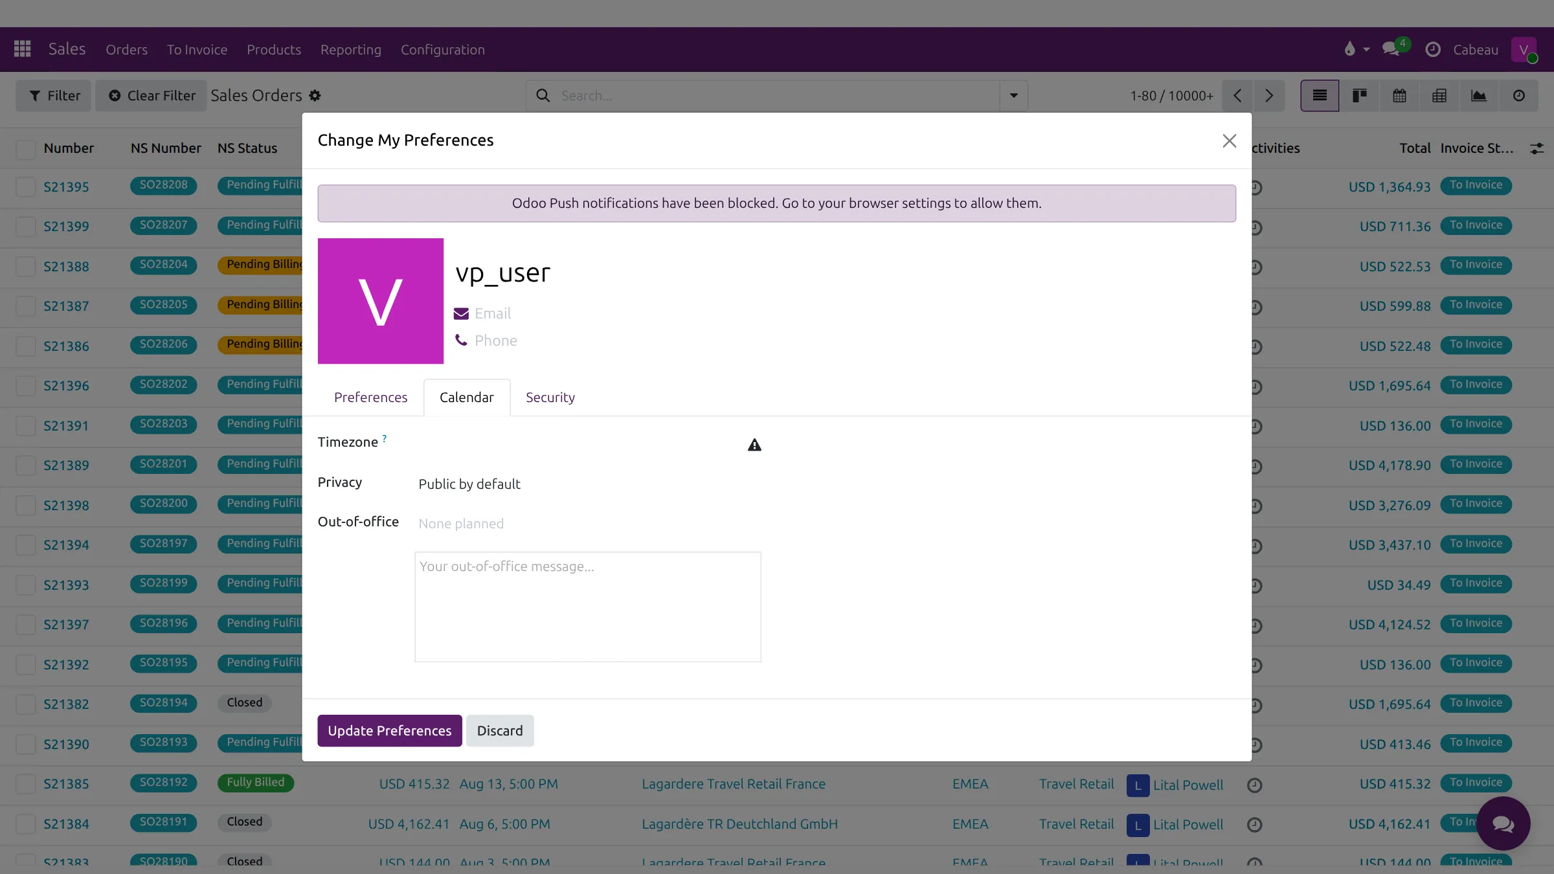Select checkbox for order S21382
The width and height of the screenshot is (1554, 874).
26,704
